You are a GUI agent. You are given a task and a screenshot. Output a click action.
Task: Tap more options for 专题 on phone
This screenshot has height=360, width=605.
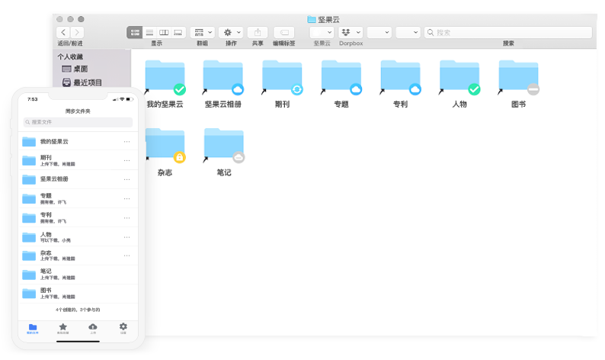coord(127,198)
